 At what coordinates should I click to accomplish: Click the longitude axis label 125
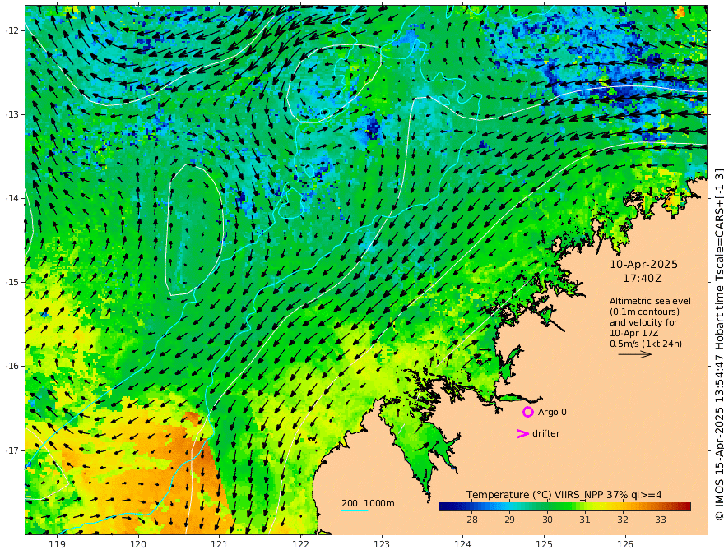point(545,544)
